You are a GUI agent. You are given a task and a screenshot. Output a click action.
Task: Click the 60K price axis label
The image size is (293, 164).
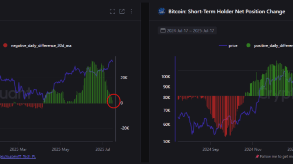click(167, 124)
